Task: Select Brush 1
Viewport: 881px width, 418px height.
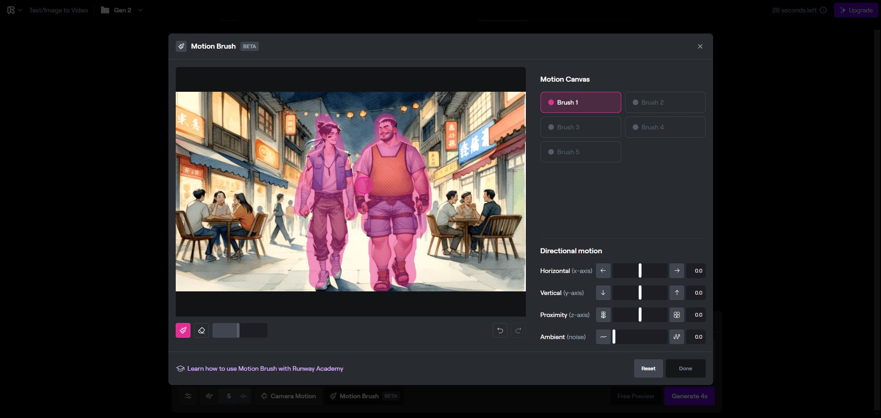Action: (x=580, y=102)
